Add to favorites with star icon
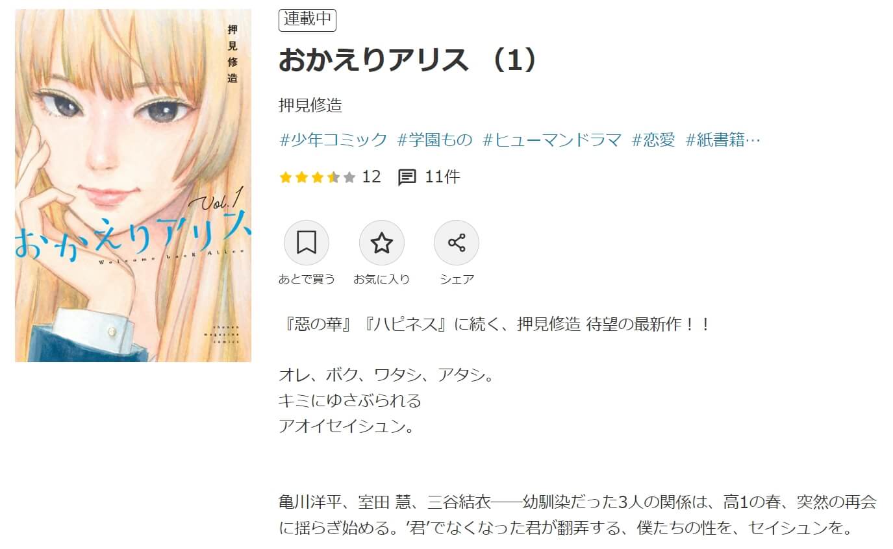893x549 pixels. coord(382,243)
